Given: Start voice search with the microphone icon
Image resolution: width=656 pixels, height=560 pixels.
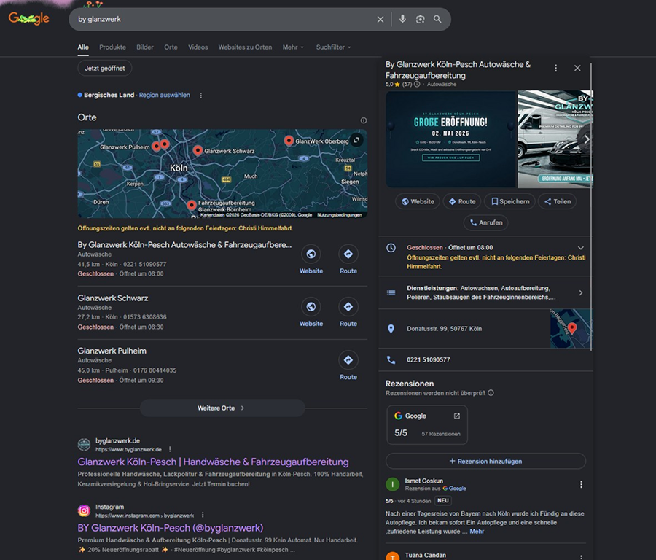Looking at the screenshot, I should tap(402, 19).
